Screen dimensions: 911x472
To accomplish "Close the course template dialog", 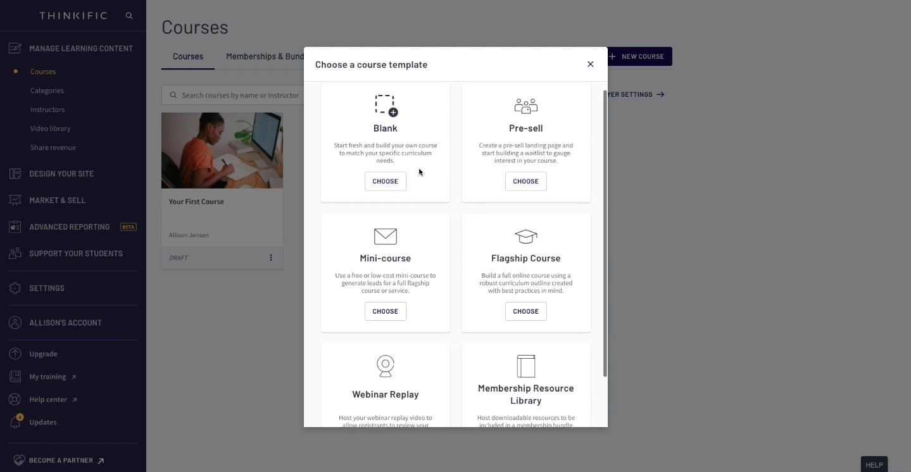I will point(590,64).
